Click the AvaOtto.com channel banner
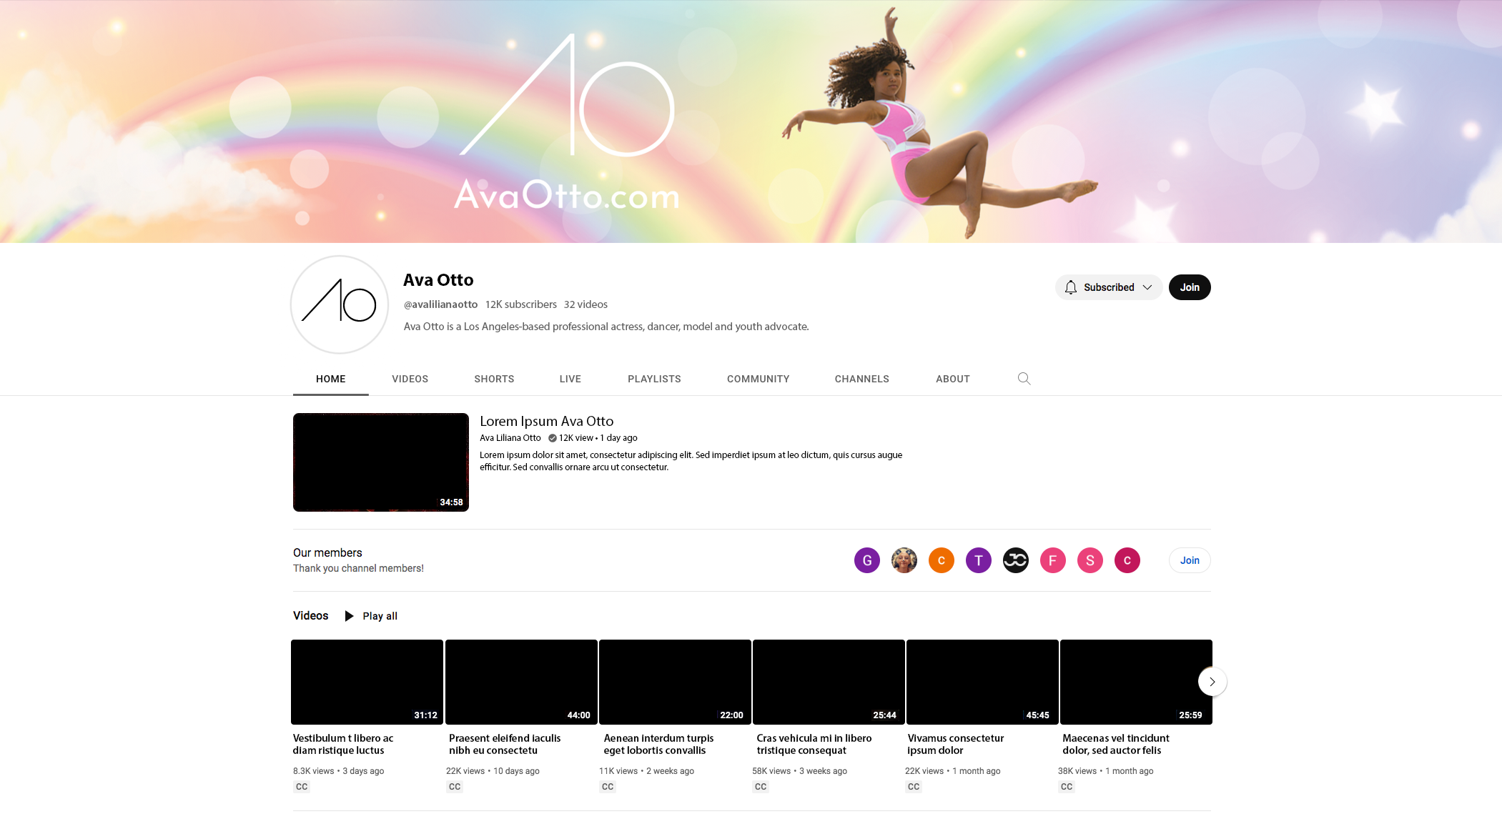This screenshot has height=829, width=1502. tap(751, 121)
